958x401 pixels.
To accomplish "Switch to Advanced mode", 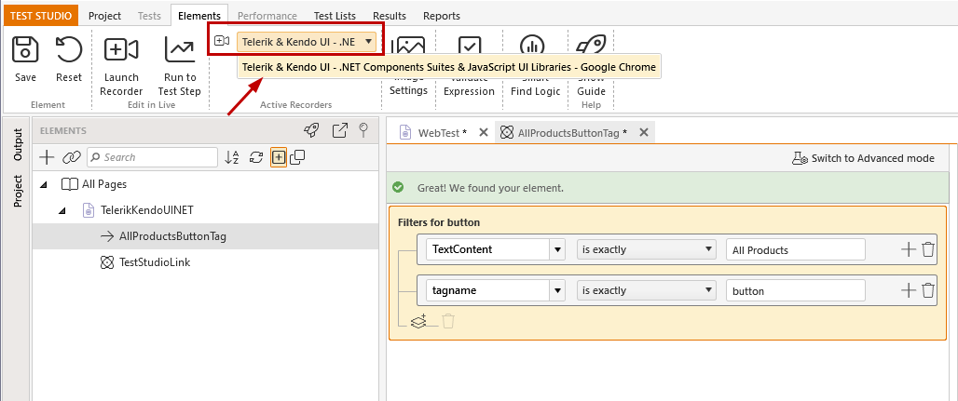I will 863,159.
